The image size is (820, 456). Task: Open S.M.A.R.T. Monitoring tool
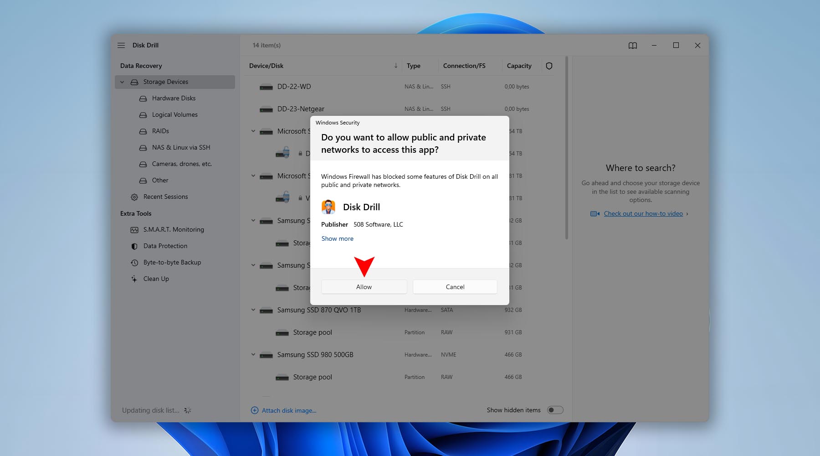pos(174,230)
